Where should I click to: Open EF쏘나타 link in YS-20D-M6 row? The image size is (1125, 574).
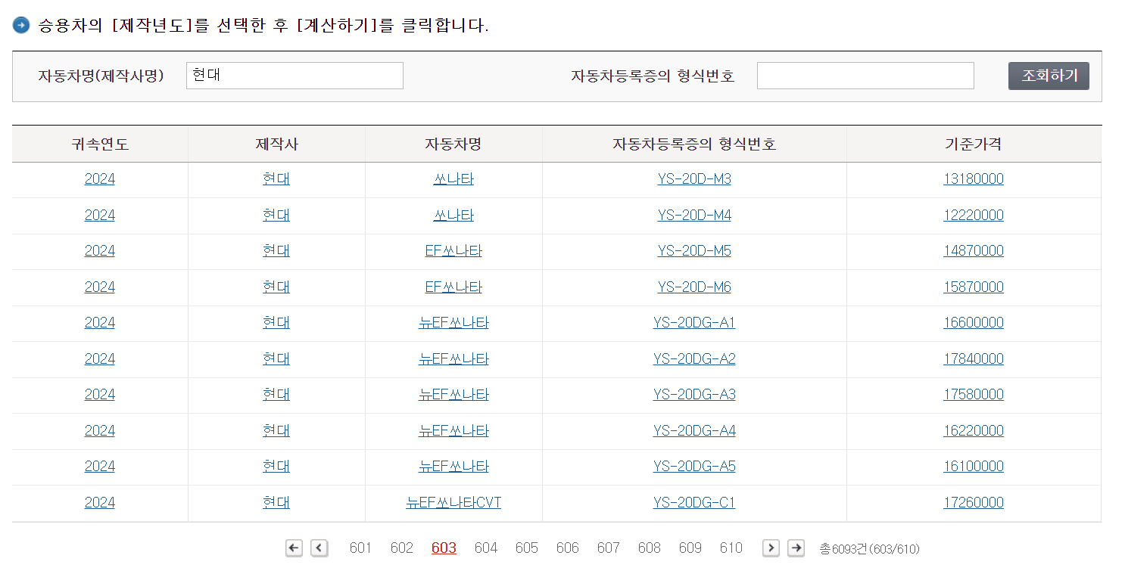pos(453,287)
